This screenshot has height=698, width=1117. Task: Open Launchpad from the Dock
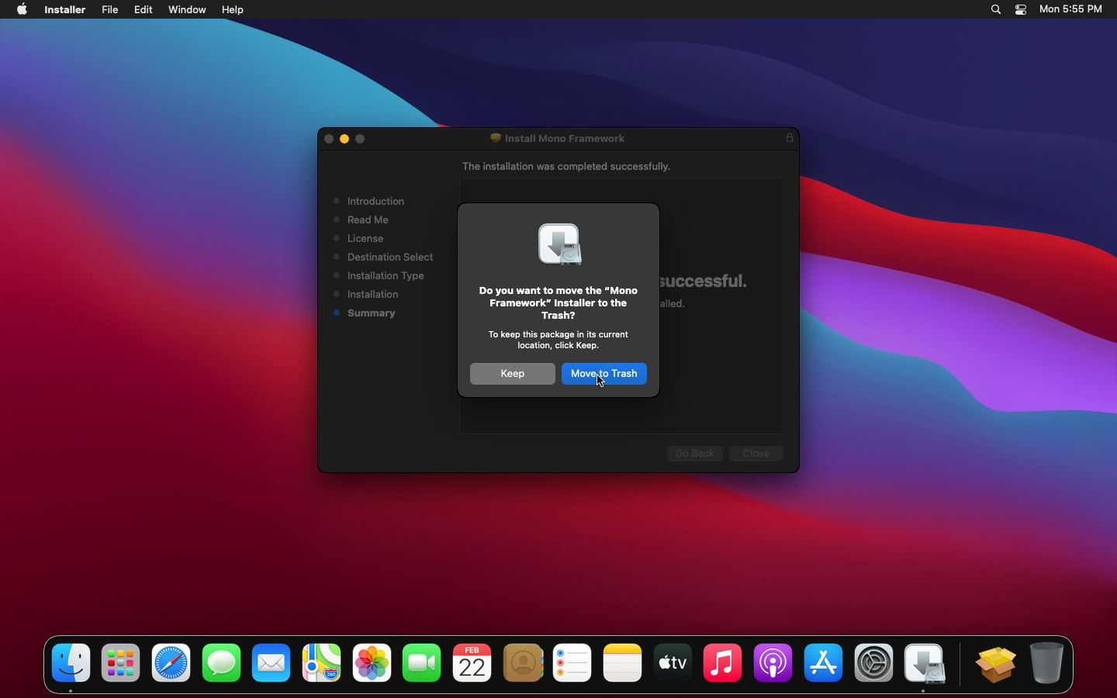[121, 663]
